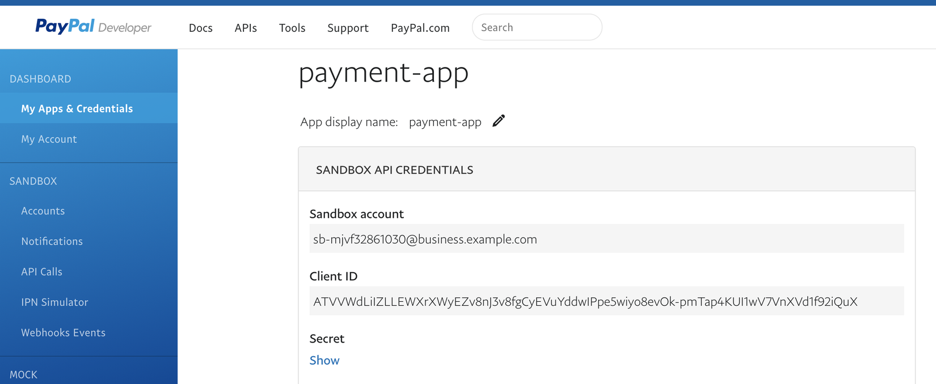936x384 pixels.
Task: Go to PayPal.com link
Action: click(x=420, y=28)
